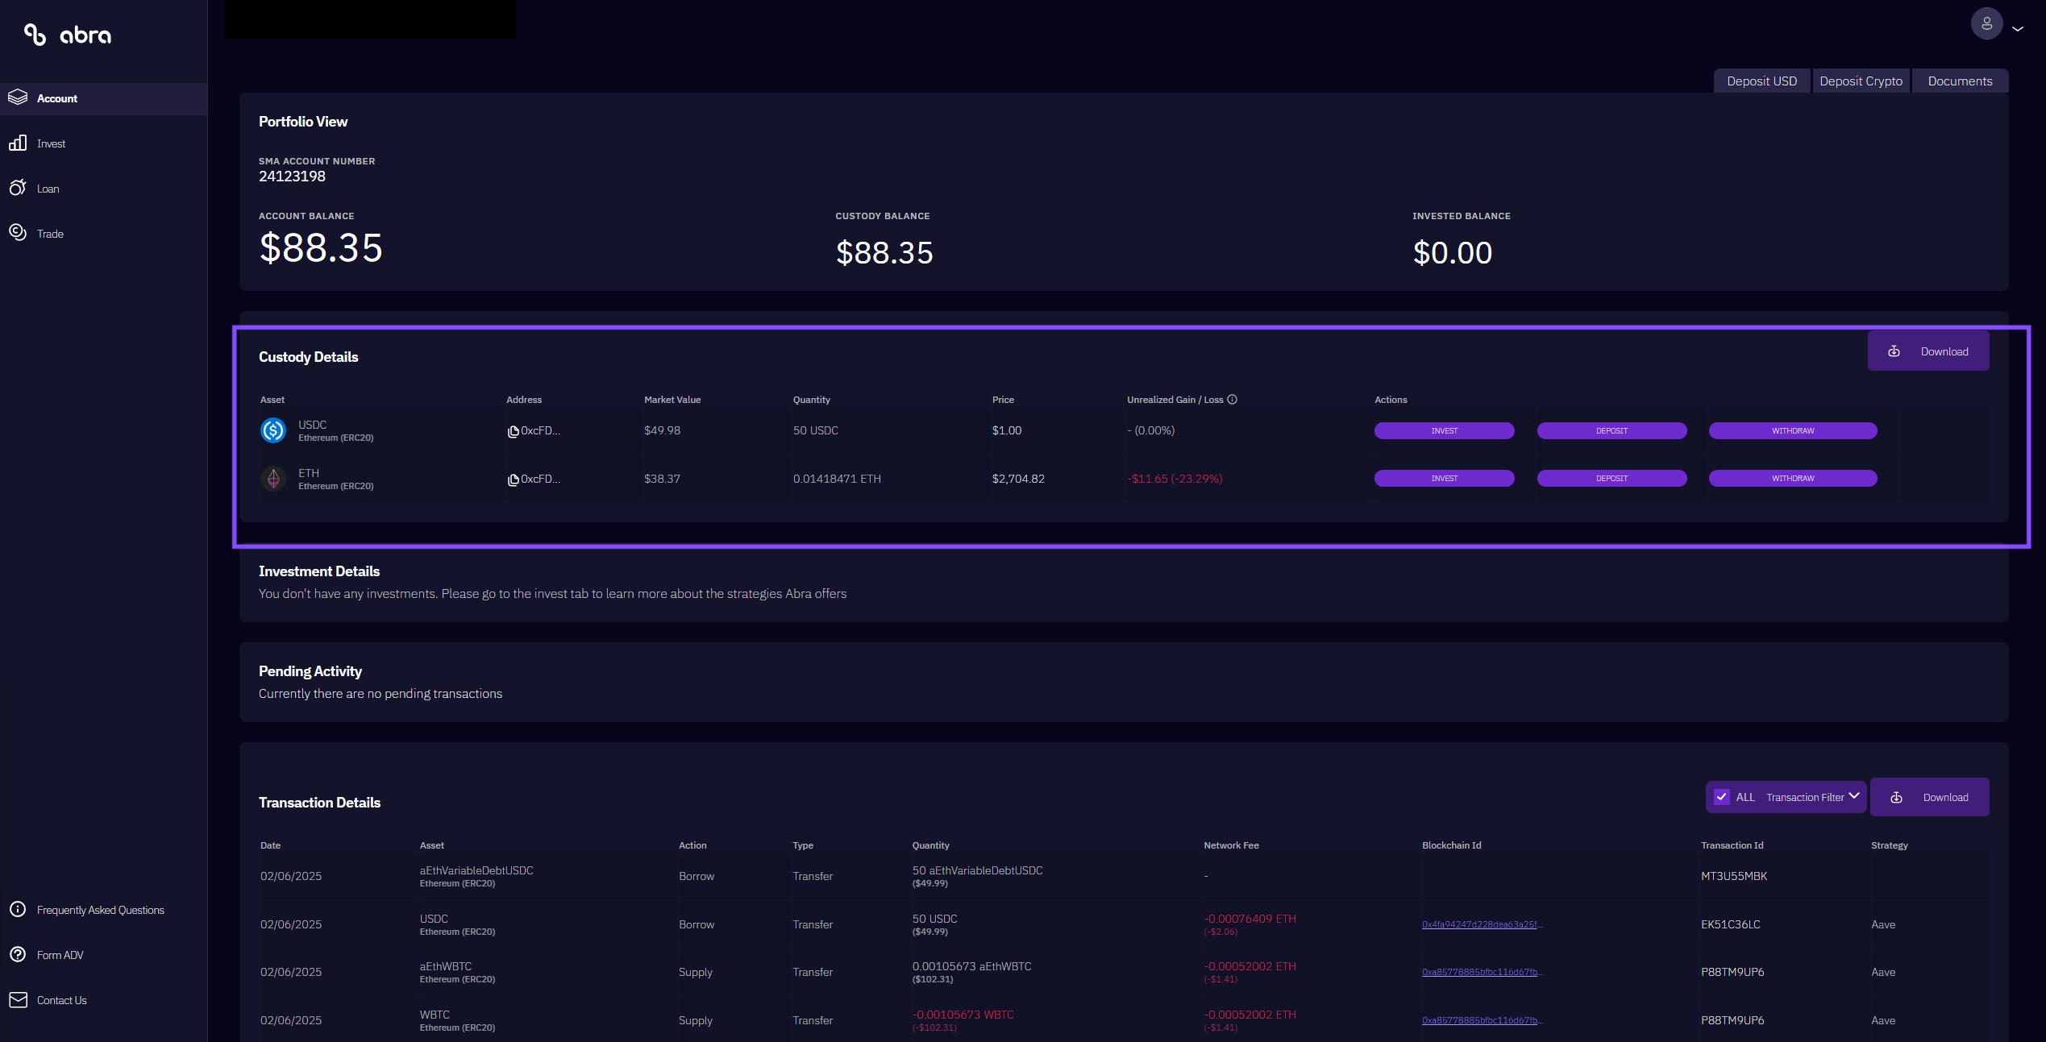Click transaction ID MT3U55MBK

pyautogui.click(x=1733, y=876)
